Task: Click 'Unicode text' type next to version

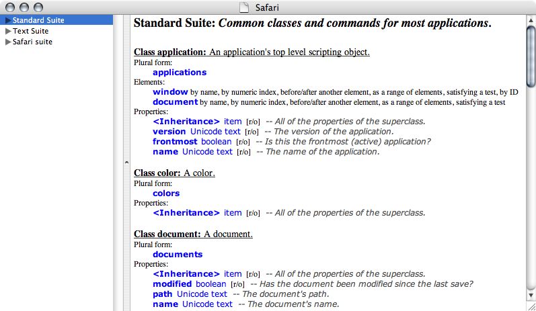Action: [215, 132]
